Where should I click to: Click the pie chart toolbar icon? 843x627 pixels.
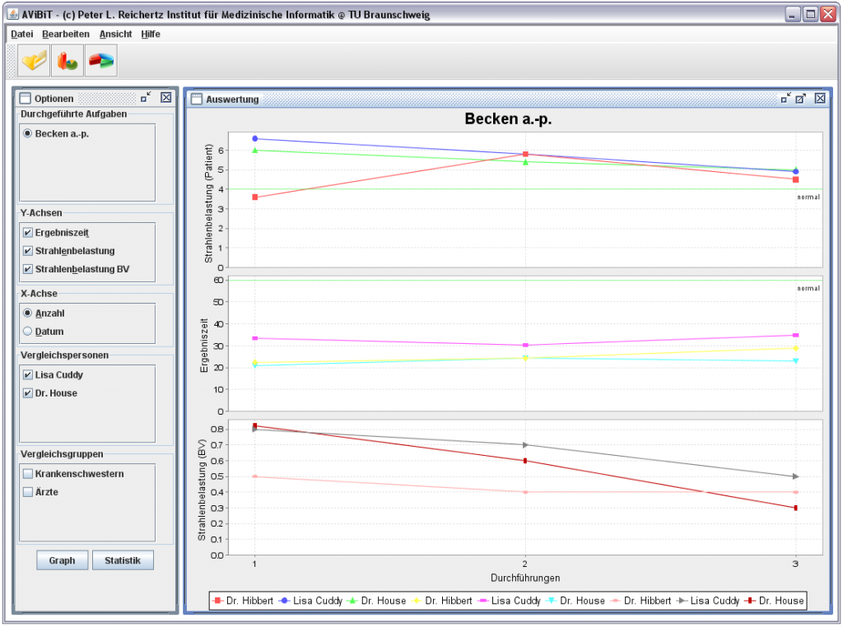(101, 61)
